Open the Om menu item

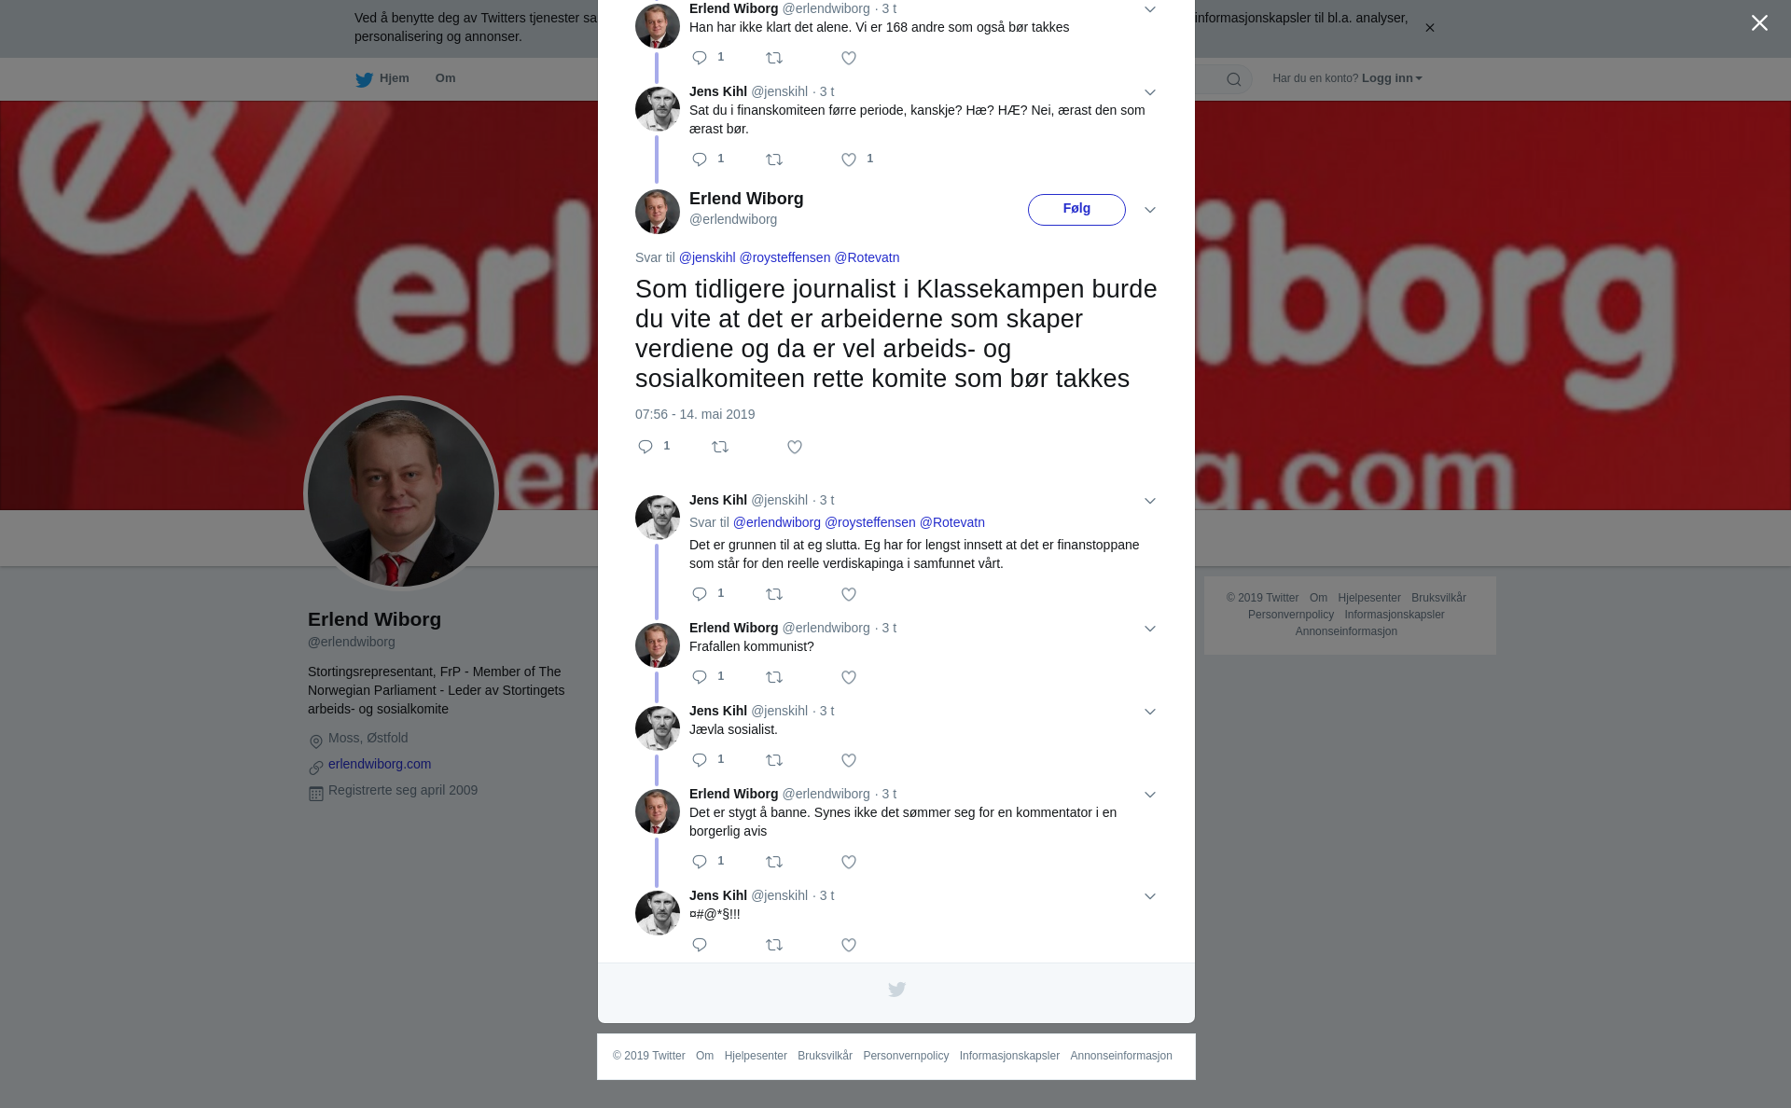coord(445,78)
